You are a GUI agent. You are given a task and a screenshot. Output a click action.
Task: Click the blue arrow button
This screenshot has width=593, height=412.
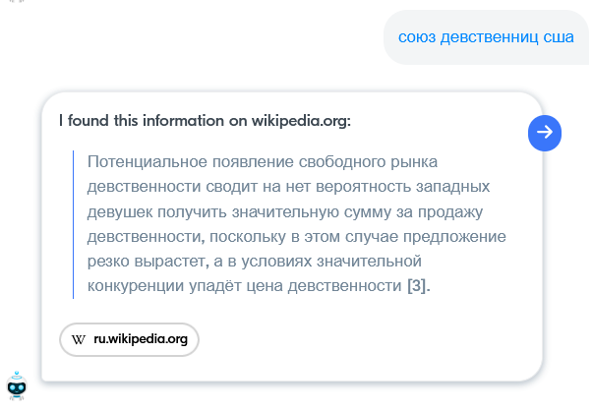[x=545, y=134]
